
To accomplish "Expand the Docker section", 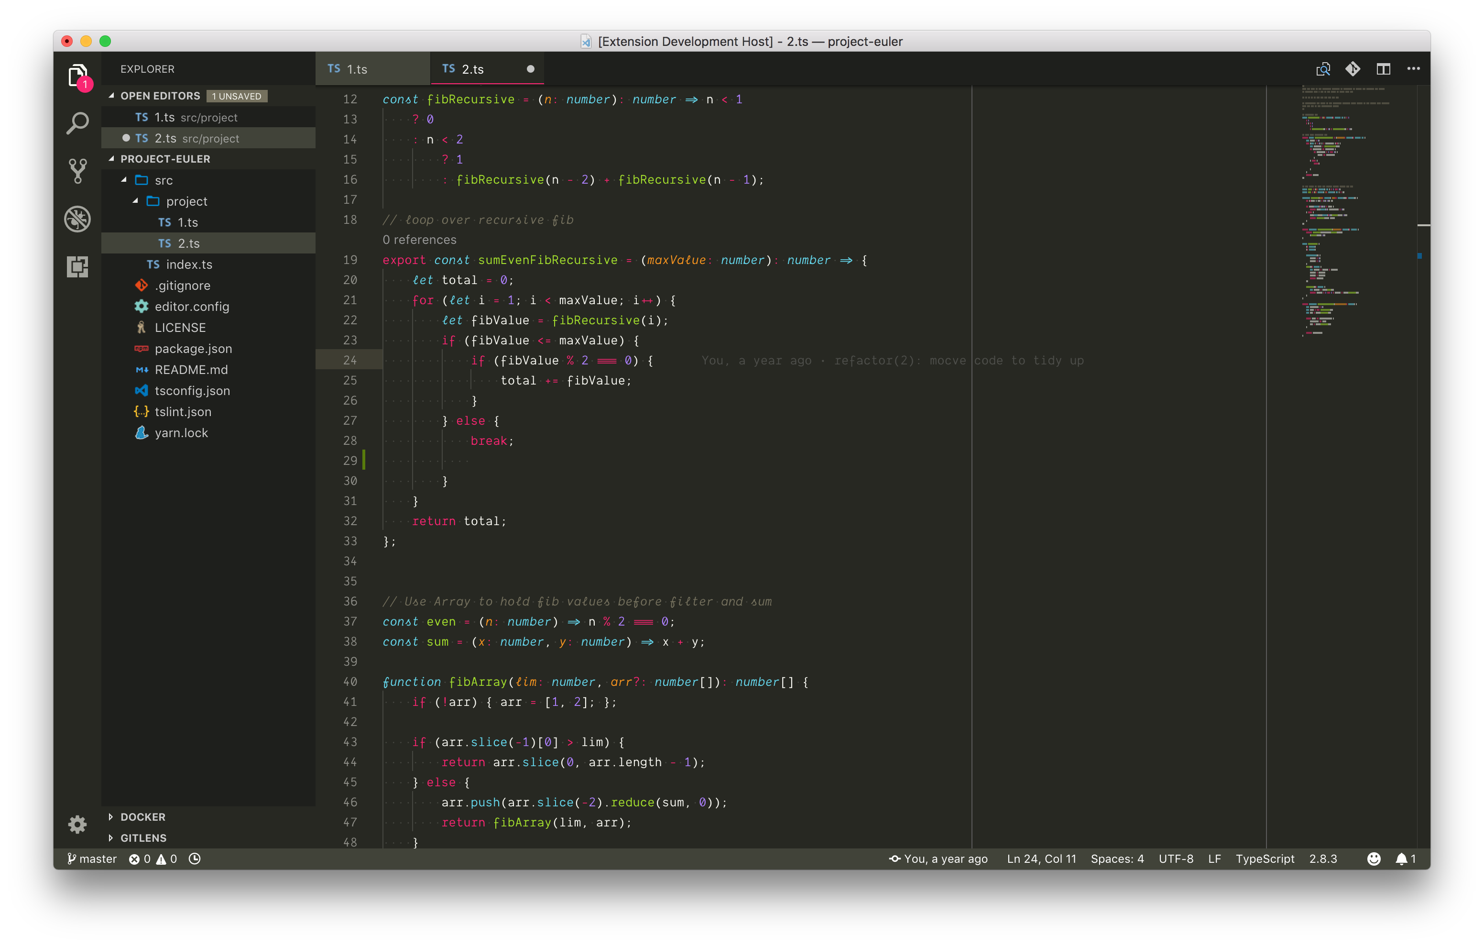I will 111,816.
